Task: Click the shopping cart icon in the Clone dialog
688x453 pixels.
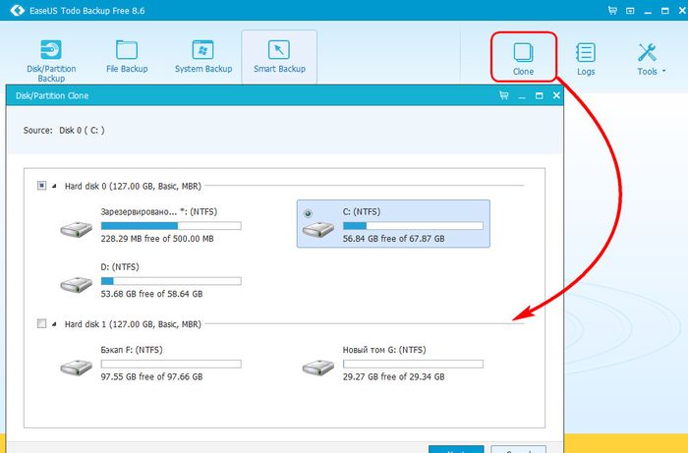Action: tap(503, 96)
